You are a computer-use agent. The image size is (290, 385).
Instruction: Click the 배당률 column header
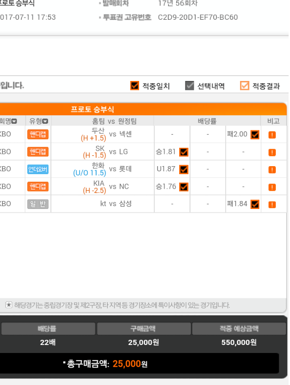tap(207, 121)
